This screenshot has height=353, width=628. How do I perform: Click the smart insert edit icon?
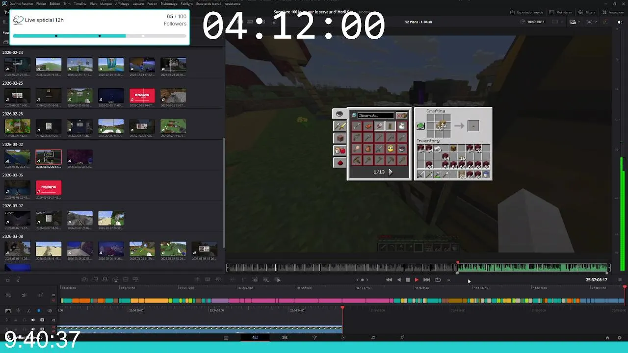(84, 279)
